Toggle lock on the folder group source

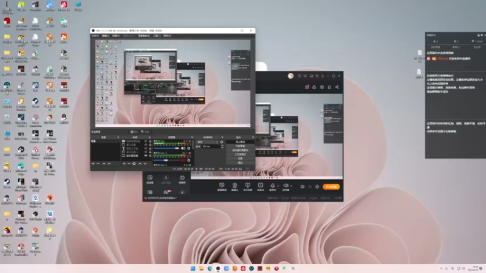click(x=150, y=141)
